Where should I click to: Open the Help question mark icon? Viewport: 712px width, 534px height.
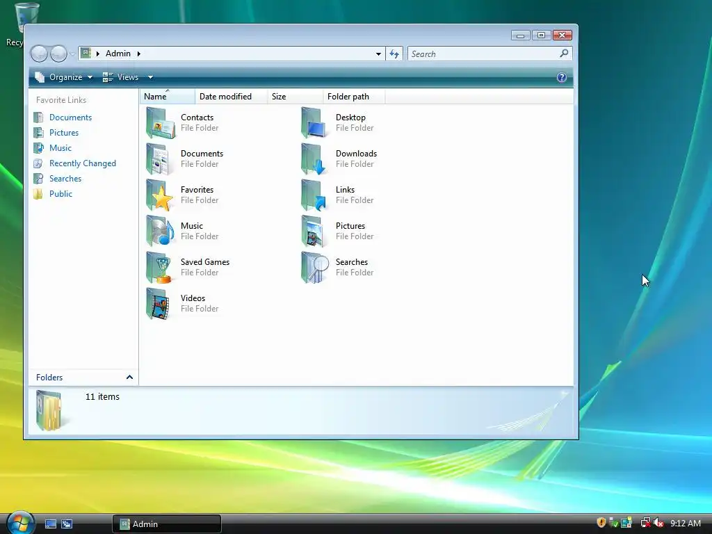click(x=562, y=77)
